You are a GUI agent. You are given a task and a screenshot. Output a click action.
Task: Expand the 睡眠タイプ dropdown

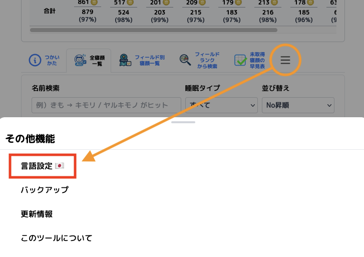pyautogui.click(x=221, y=105)
